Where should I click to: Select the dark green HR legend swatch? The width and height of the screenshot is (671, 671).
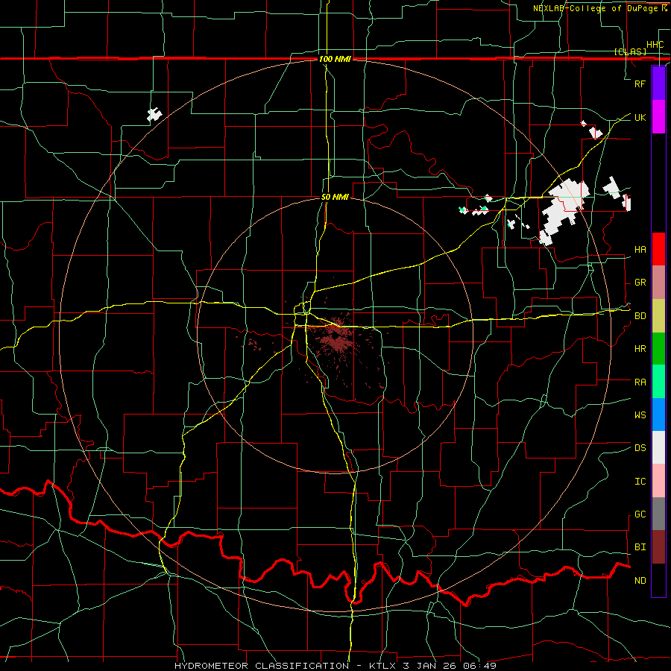(x=658, y=349)
